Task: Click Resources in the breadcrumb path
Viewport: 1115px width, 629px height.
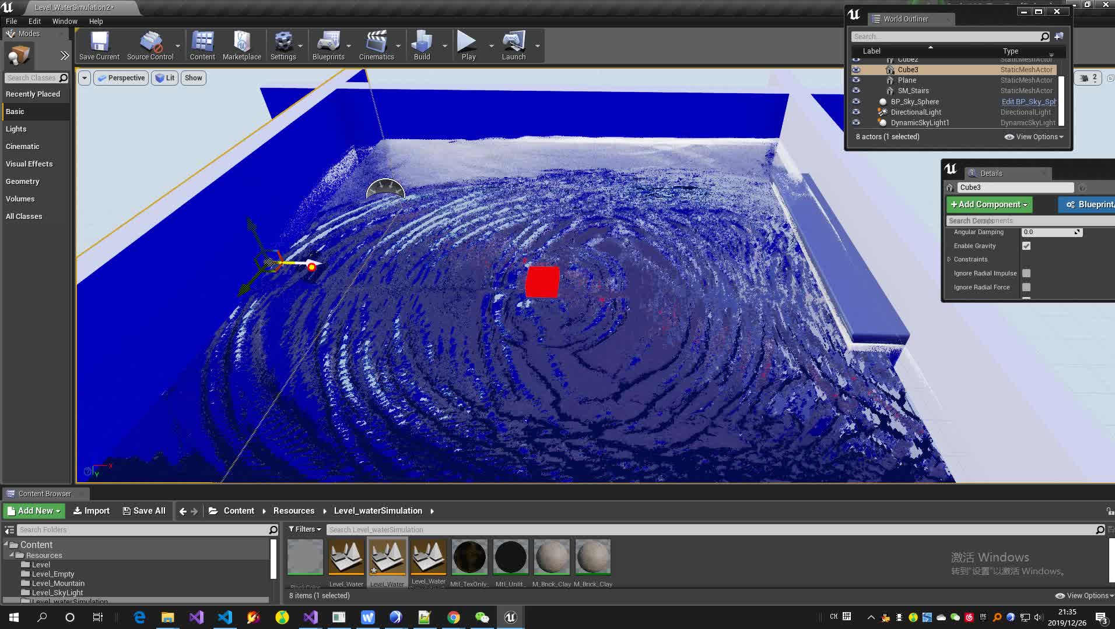Action: coord(294,511)
